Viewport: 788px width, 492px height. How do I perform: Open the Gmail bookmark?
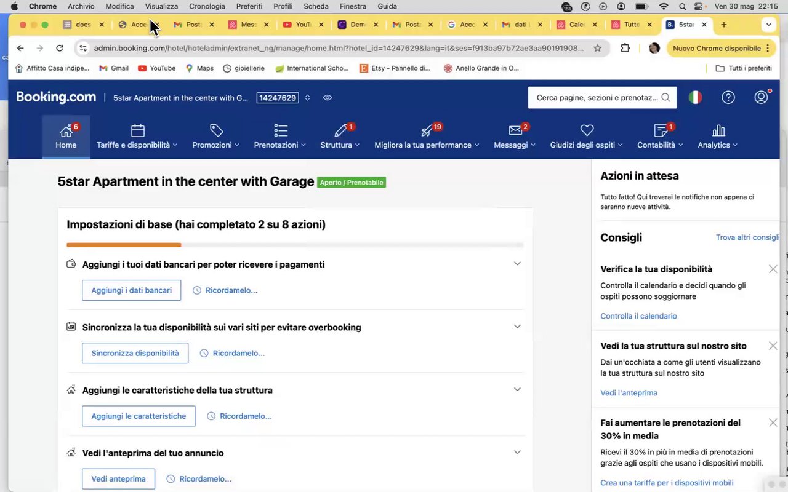(x=114, y=68)
